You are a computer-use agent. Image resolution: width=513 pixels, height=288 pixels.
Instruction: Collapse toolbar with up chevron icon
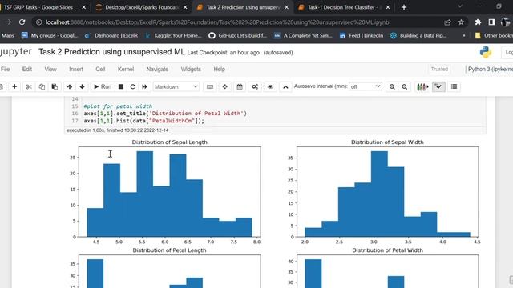pos(285,86)
